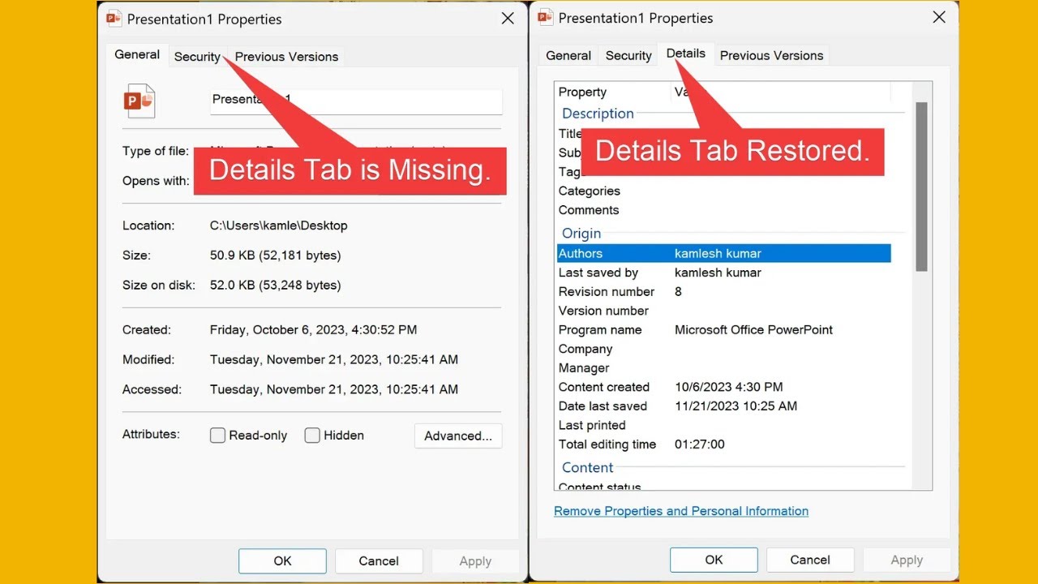The height and width of the screenshot is (584, 1038).
Task: Enable the Read-only attribute checkbox
Action: (217, 436)
